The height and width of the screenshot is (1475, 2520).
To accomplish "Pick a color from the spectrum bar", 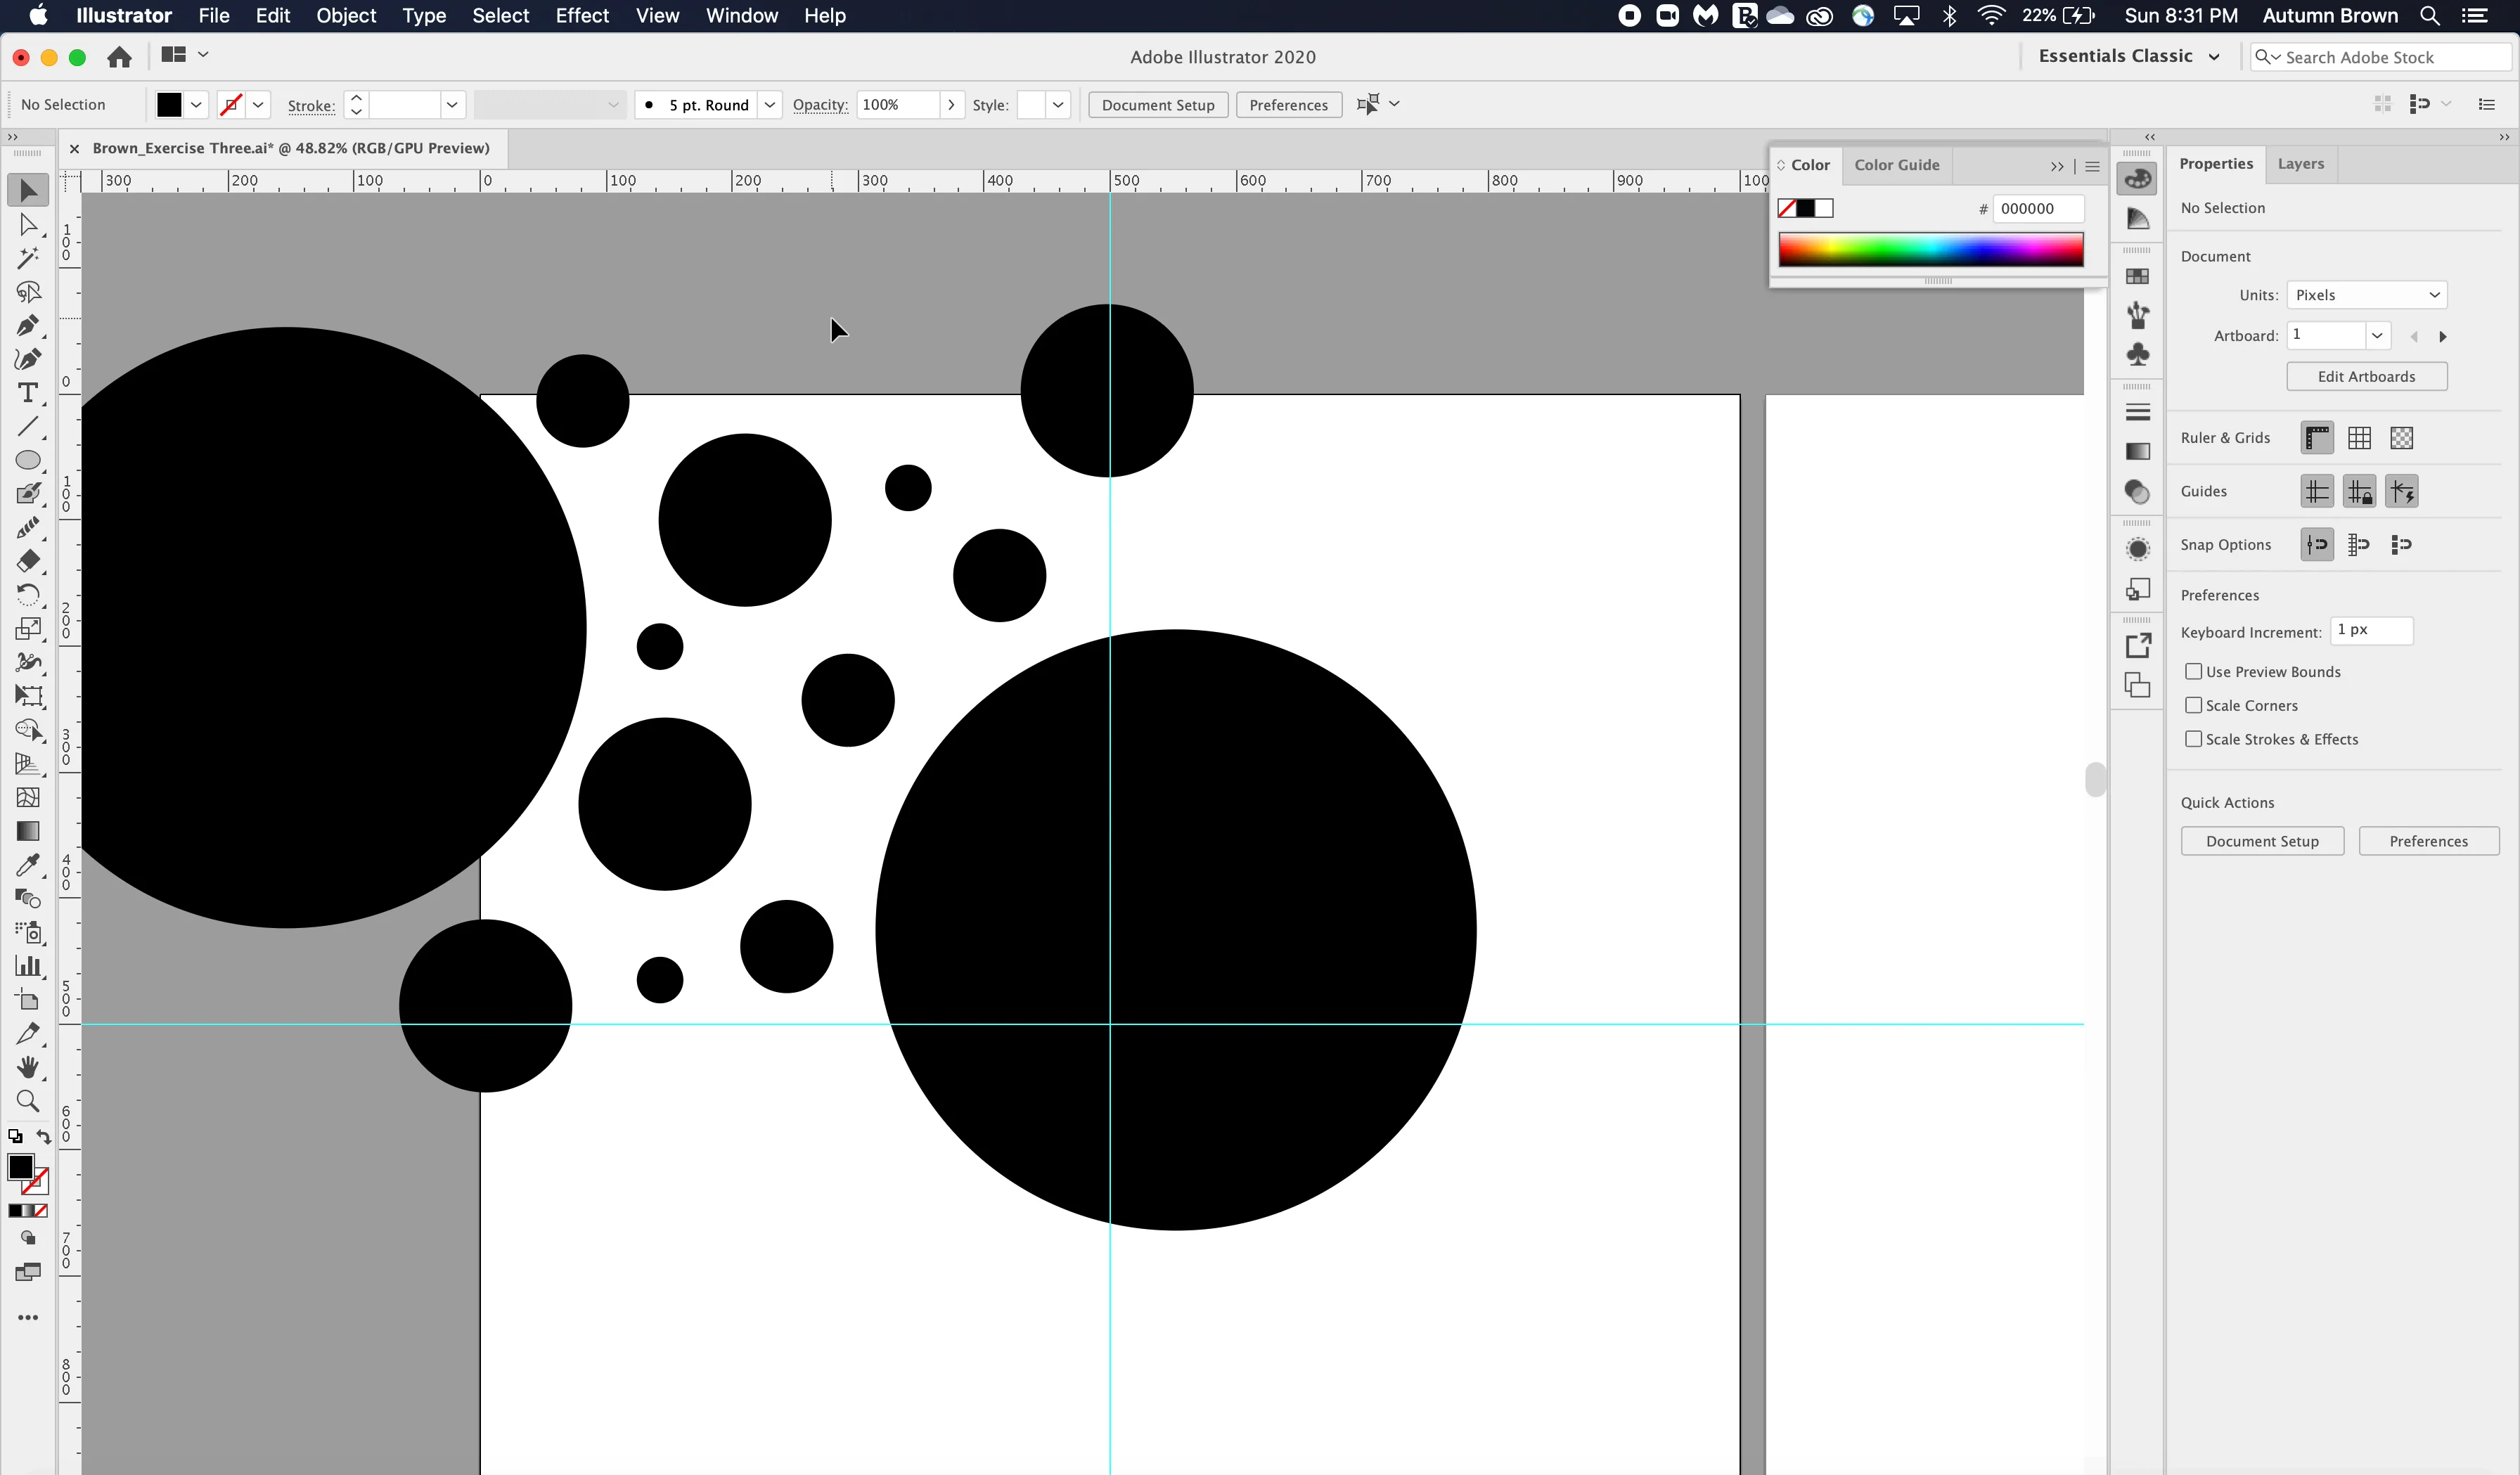I will (x=1930, y=250).
